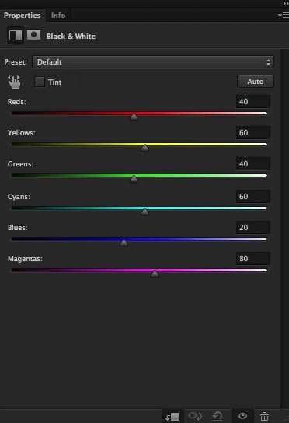Open the Properties panel flyout menu

284,16
